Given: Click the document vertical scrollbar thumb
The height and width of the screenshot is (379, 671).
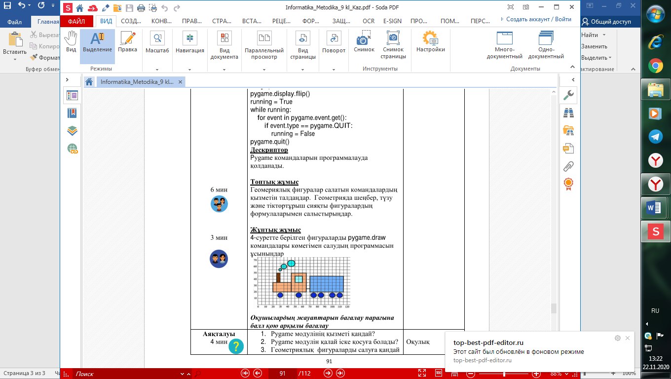Looking at the screenshot, I should click(554, 308).
